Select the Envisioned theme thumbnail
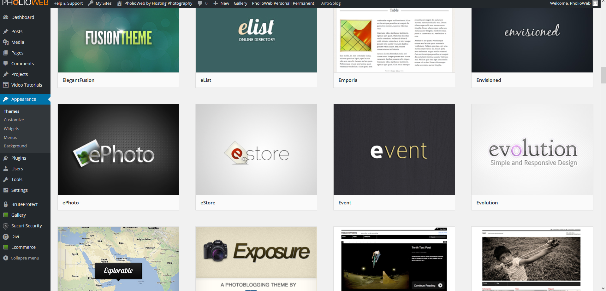The width and height of the screenshot is (606, 291). click(x=532, y=40)
